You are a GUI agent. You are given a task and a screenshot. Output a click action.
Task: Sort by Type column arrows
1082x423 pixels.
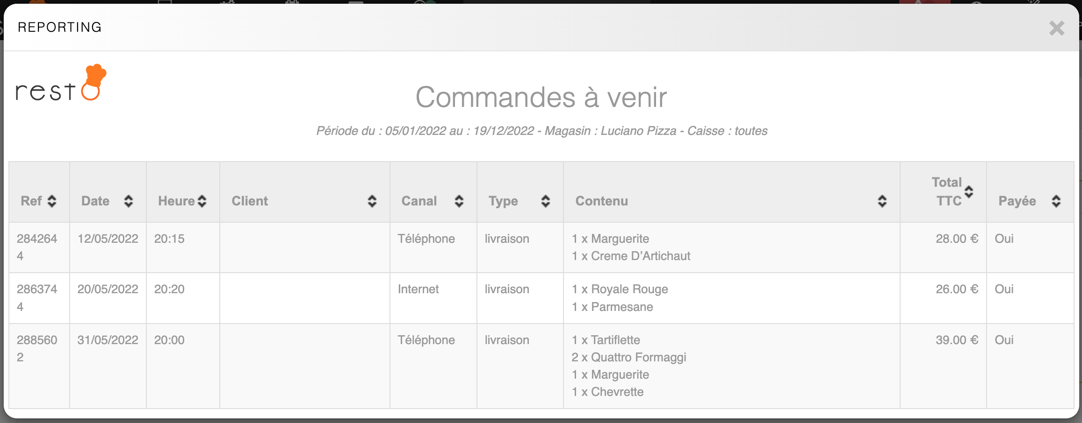click(x=546, y=201)
